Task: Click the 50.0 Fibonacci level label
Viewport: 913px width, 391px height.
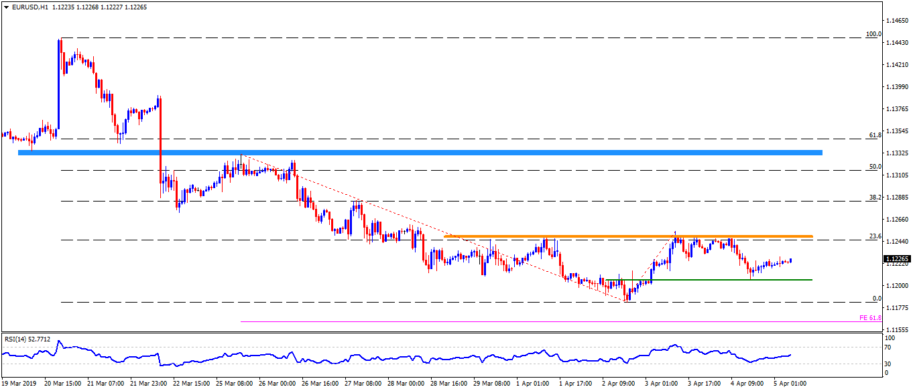Action: pos(874,166)
